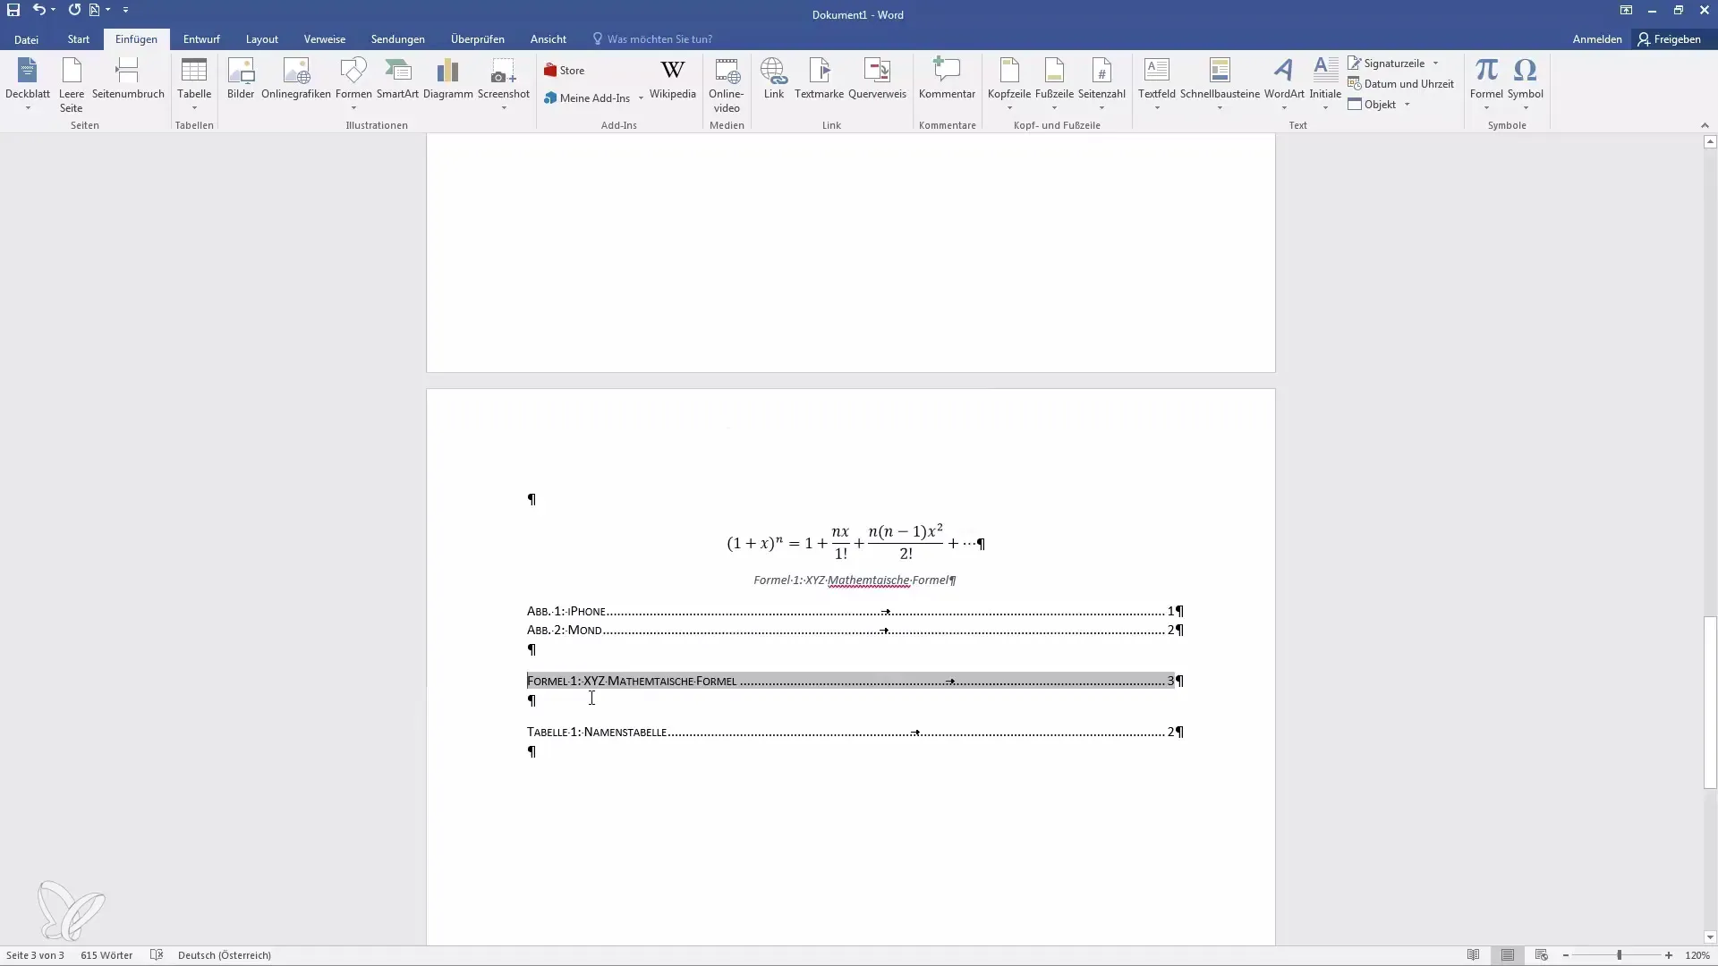This screenshot has height=966, width=1718.
Task: Click the Freigeben share button
Action: point(1670,39)
